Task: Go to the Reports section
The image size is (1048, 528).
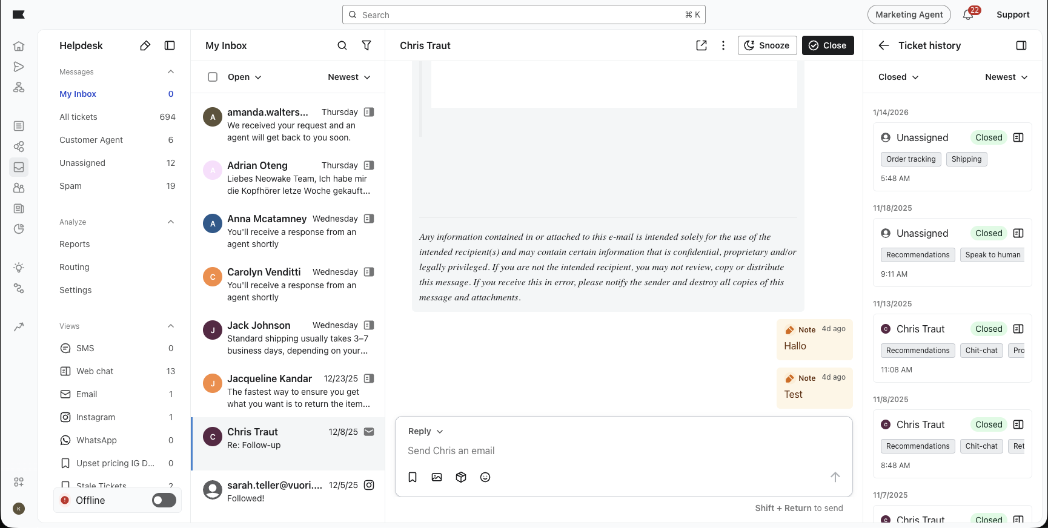Action: pyautogui.click(x=75, y=244)
